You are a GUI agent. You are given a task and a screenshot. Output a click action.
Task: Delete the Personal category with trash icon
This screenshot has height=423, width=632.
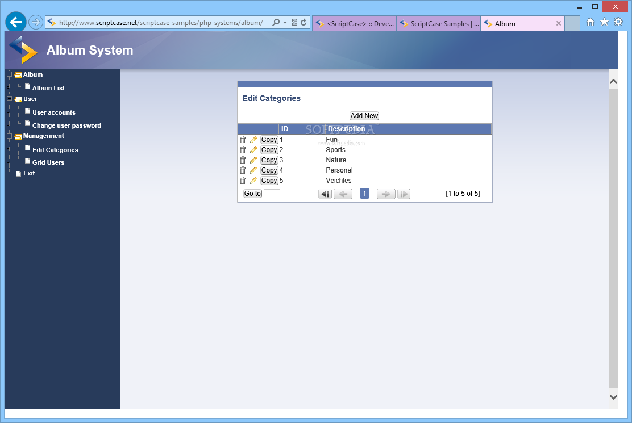[243, 170]
